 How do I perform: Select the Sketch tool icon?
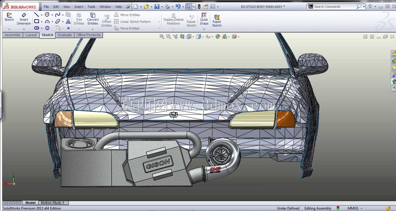coord(9,15)
